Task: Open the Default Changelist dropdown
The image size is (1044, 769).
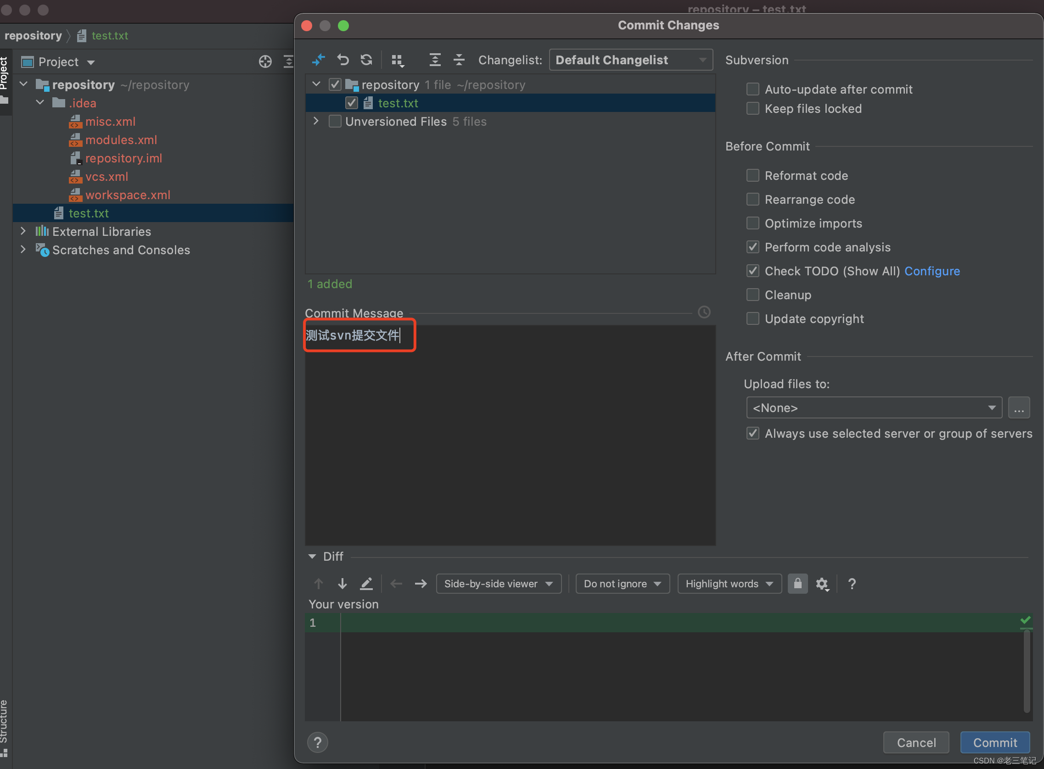Action: coord(630,60)
